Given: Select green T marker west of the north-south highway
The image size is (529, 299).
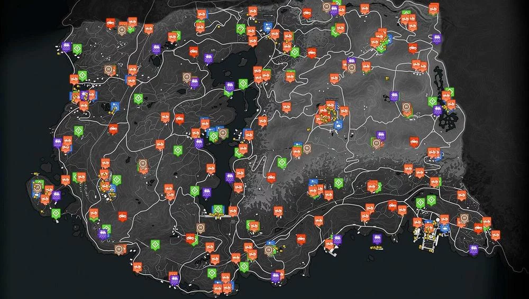Looking at the screenshot, I should pyautogui.click(x=138, y=99).
